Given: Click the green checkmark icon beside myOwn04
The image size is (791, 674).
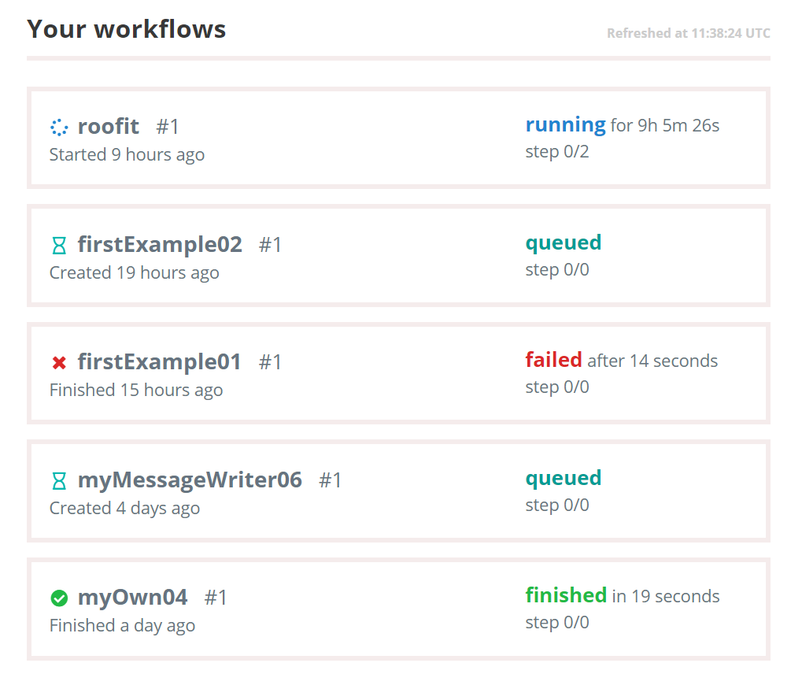Looking at the screenshot, I should [59, 598].
